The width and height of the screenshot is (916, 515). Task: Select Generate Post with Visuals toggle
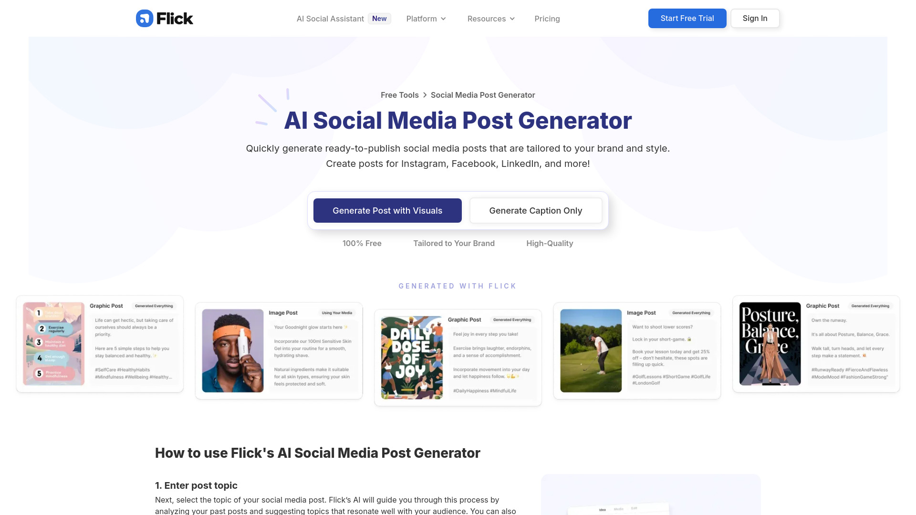tap(387, 210)
